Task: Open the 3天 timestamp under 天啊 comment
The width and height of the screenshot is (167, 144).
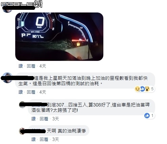Action: point(56,139)
